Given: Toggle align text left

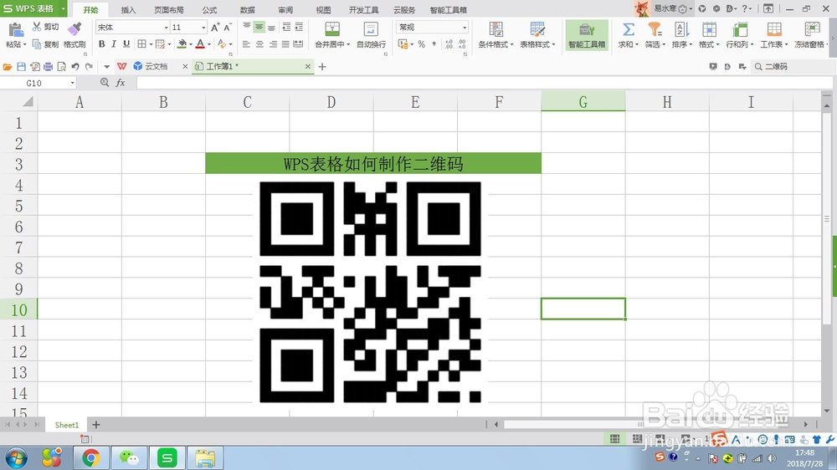Looking at the screenshot, I should (246, 44).
